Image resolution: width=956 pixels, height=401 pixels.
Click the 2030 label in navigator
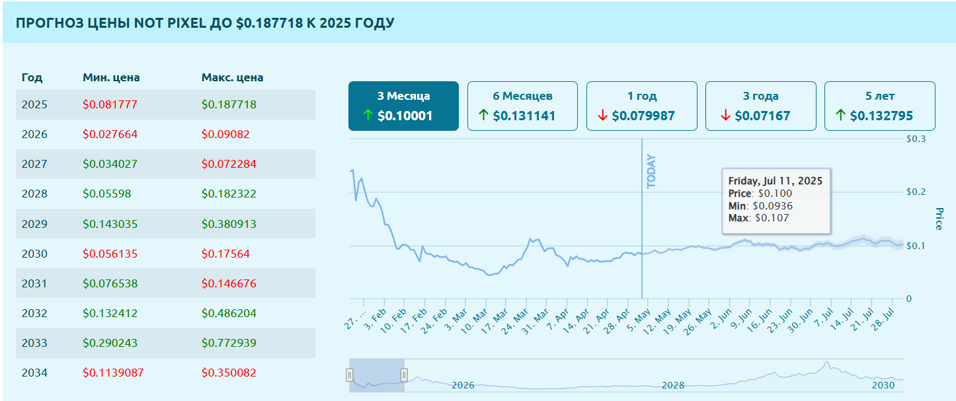[883, 385]
